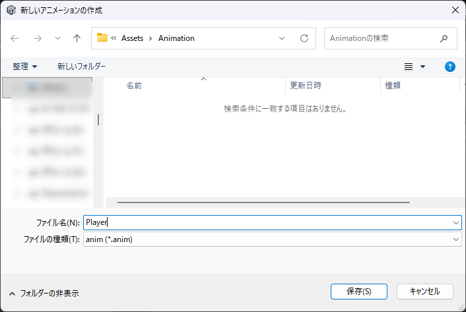Go up one folder level

click(77, 38)
